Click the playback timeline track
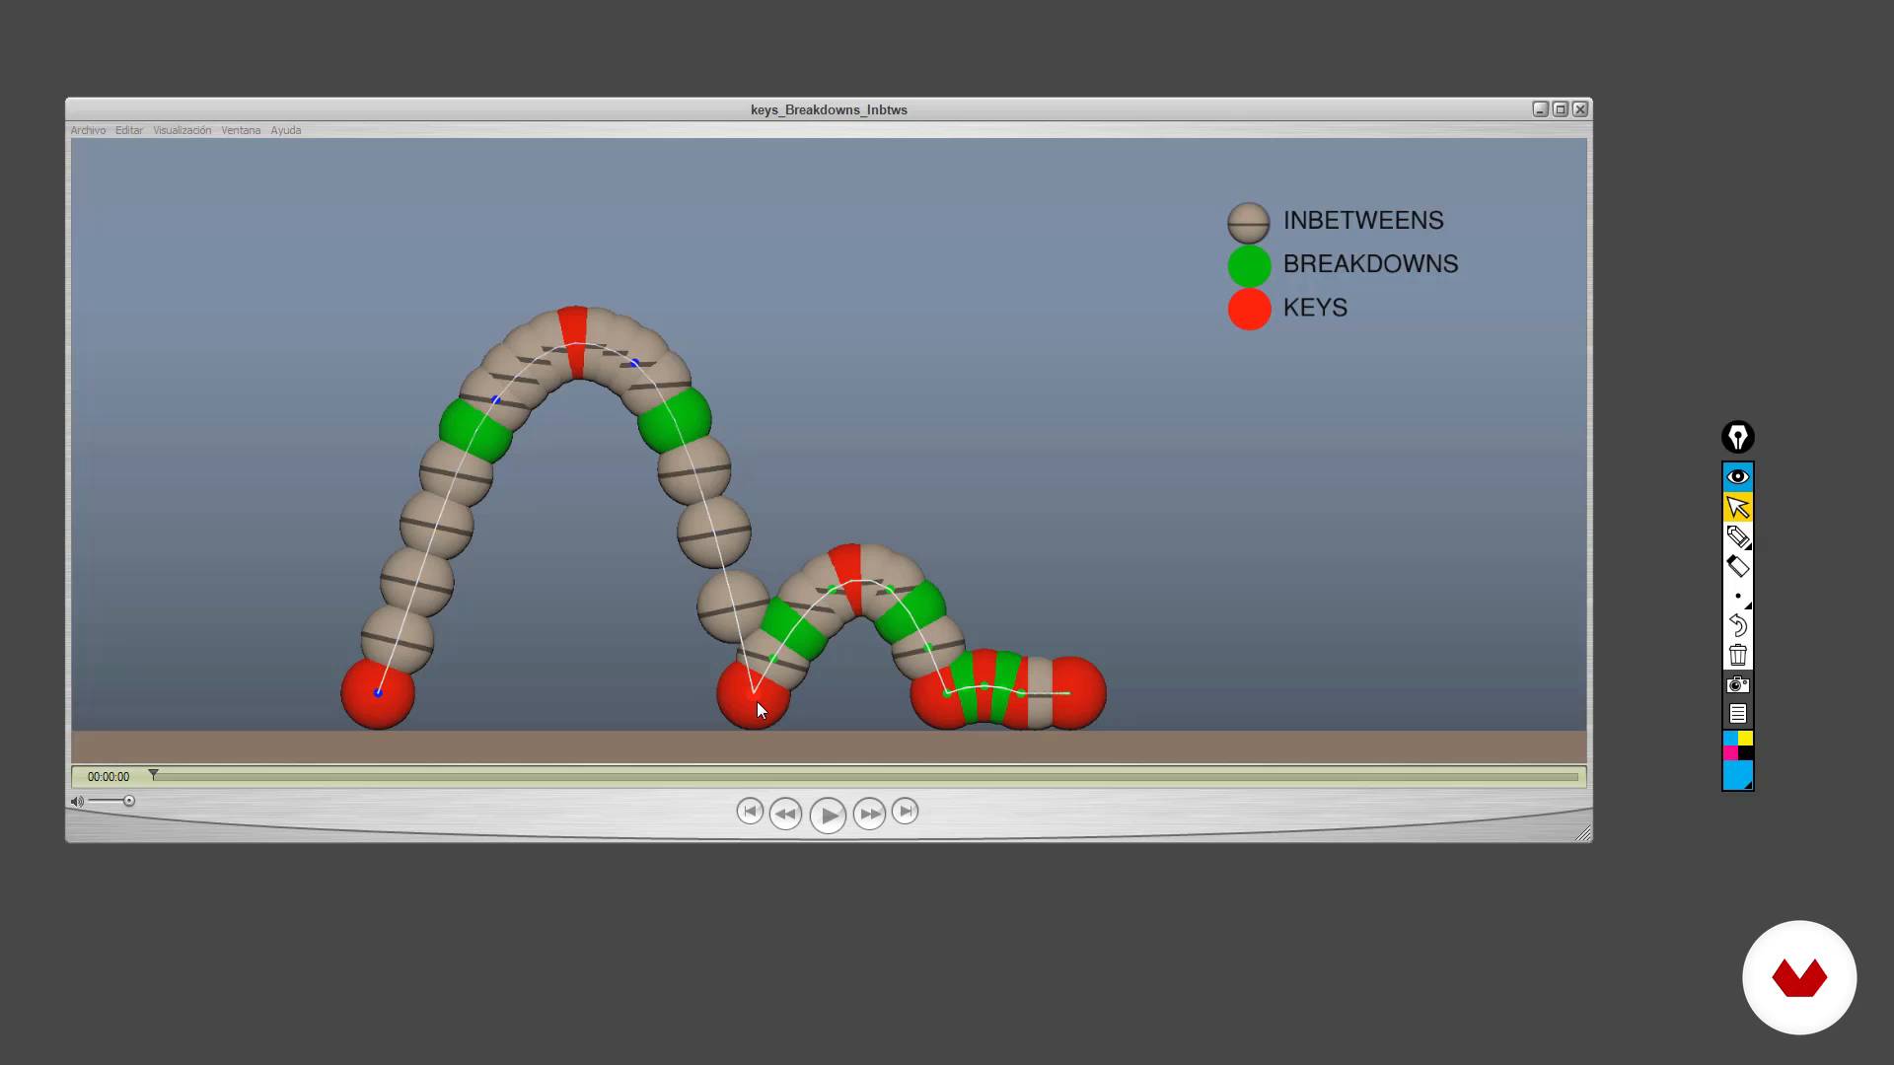This screenshot has height=1065, width=1894. coord(866,777)
